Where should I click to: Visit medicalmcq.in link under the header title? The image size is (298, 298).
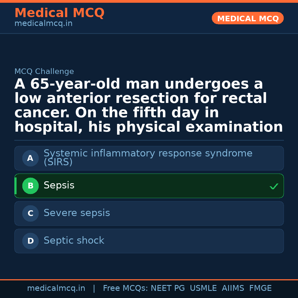tap(43, 24)
